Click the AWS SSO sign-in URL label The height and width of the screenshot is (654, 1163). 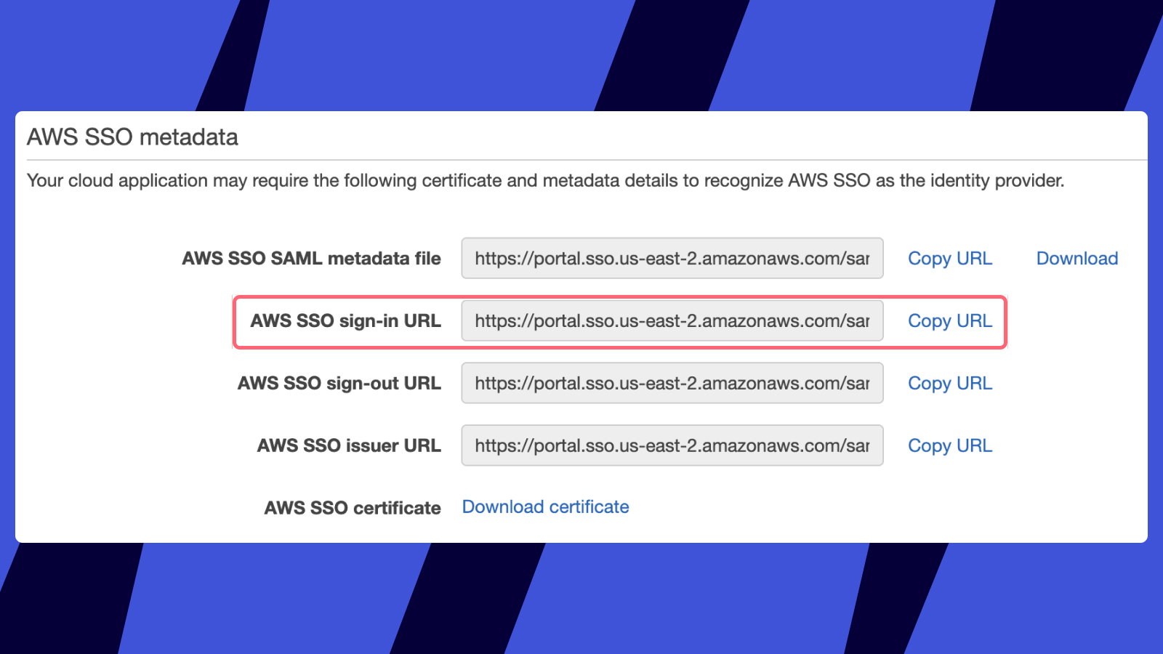point(345,321)
